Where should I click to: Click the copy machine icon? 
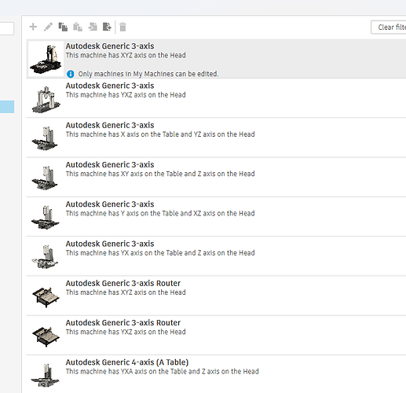tap(63, 27)
